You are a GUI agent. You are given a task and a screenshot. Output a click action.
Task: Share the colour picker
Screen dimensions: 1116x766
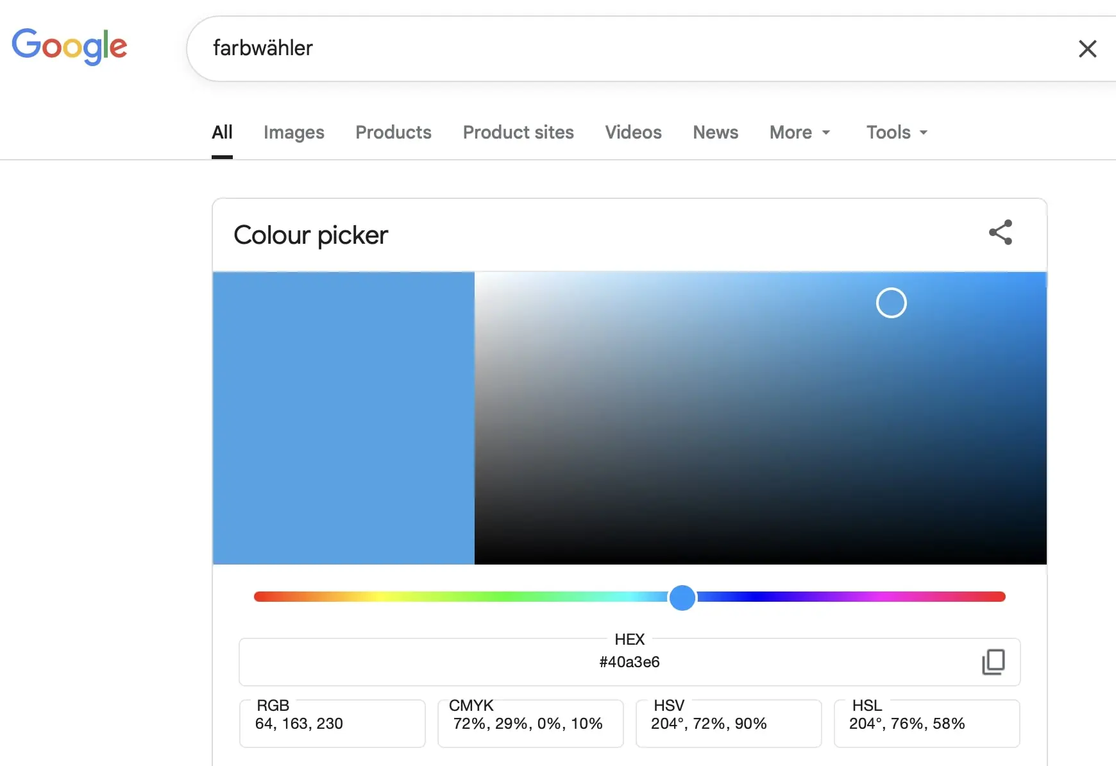click(x=1000, y=232)
